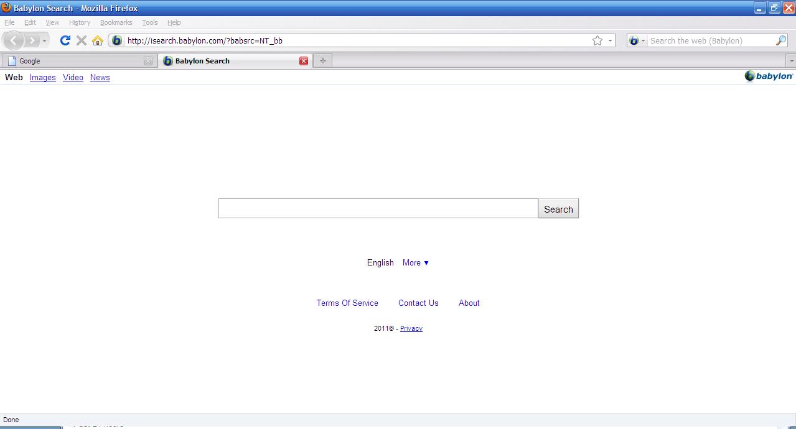Open a new tab with plus button

click(x=322, y=61)
